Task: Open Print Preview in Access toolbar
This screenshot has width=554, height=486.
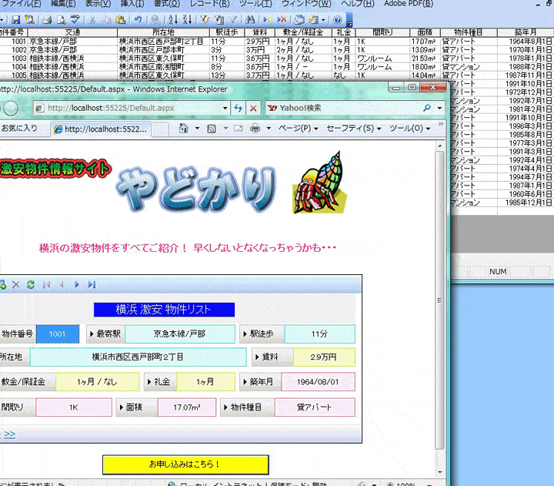Action: click(61, 19)
